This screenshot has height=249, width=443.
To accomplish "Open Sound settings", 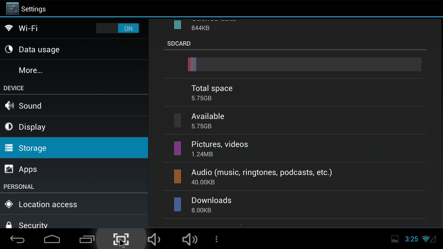I will pos(74,106).
